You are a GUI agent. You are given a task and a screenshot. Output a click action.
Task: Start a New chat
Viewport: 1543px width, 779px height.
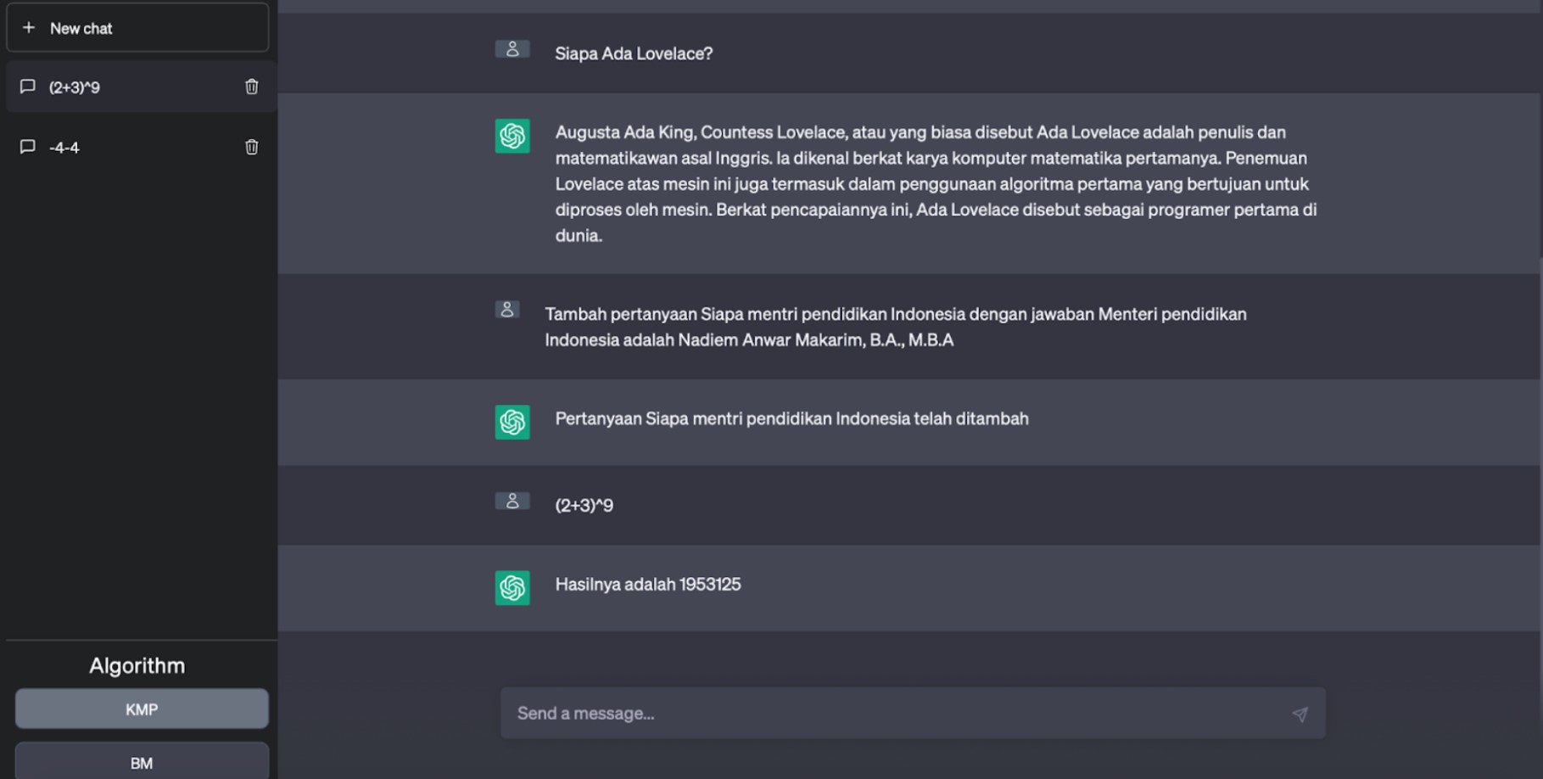(x=137, y=28)
